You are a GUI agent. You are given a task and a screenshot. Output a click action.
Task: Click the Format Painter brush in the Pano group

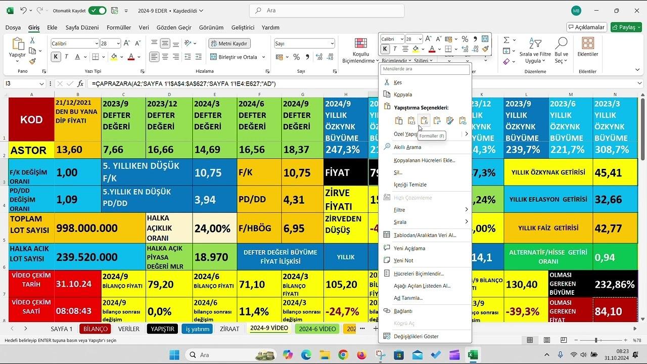32,61
